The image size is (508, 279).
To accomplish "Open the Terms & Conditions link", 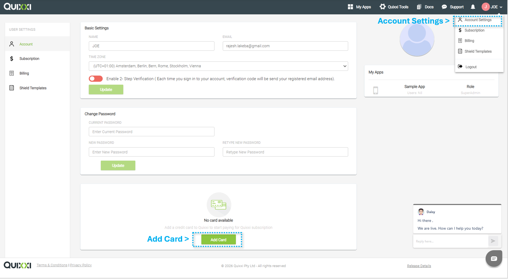I will click(52, 265).
